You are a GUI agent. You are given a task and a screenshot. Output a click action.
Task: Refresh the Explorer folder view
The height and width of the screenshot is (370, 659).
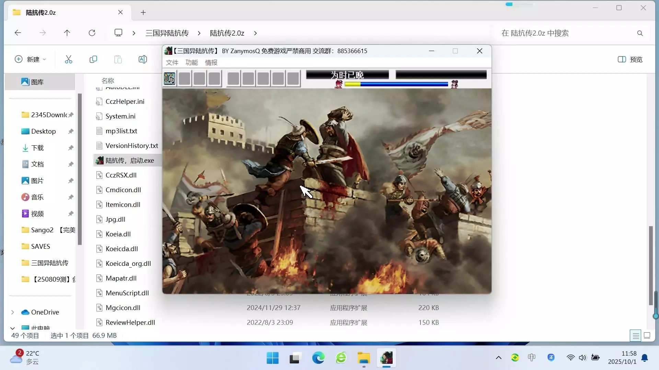click(92, 33)
